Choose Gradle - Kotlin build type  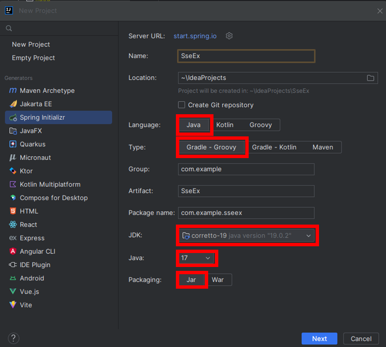(x=274, y=147)
